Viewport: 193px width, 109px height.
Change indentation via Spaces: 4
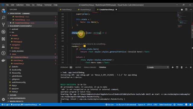pyautogui.click(x=141, y=105)
